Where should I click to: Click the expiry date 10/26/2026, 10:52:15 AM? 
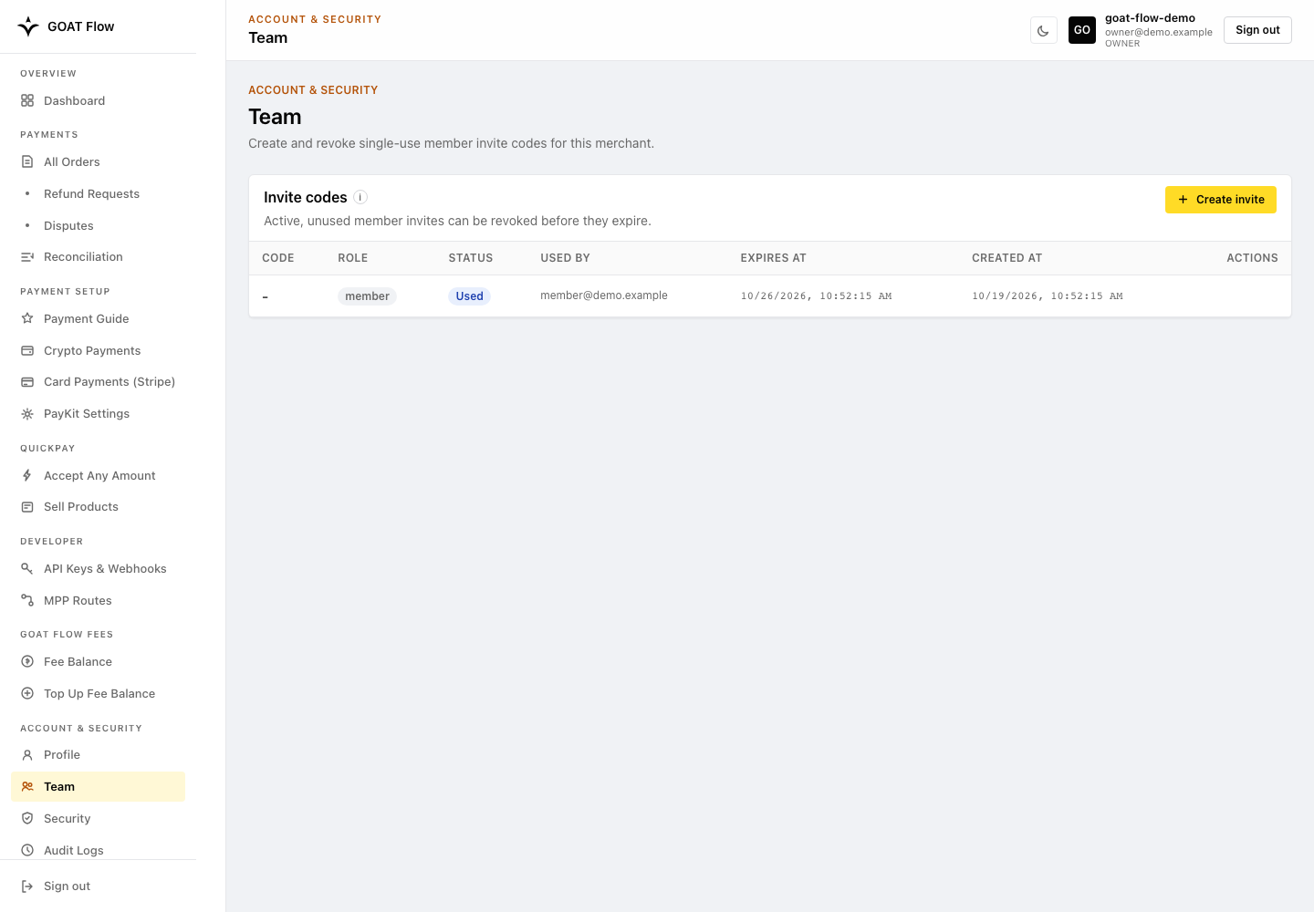pyautogui.click(x=816, y=296)
